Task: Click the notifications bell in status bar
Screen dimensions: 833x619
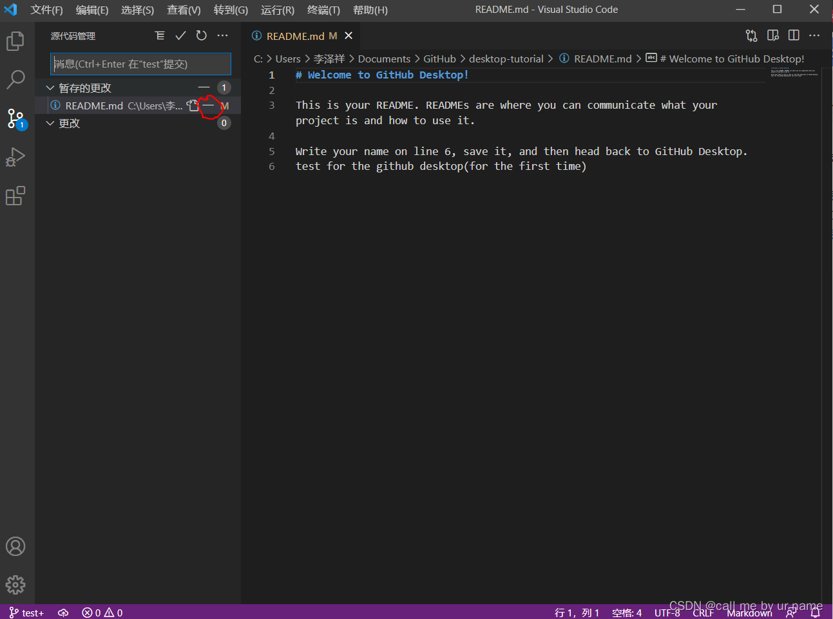Action: [814, 612]
